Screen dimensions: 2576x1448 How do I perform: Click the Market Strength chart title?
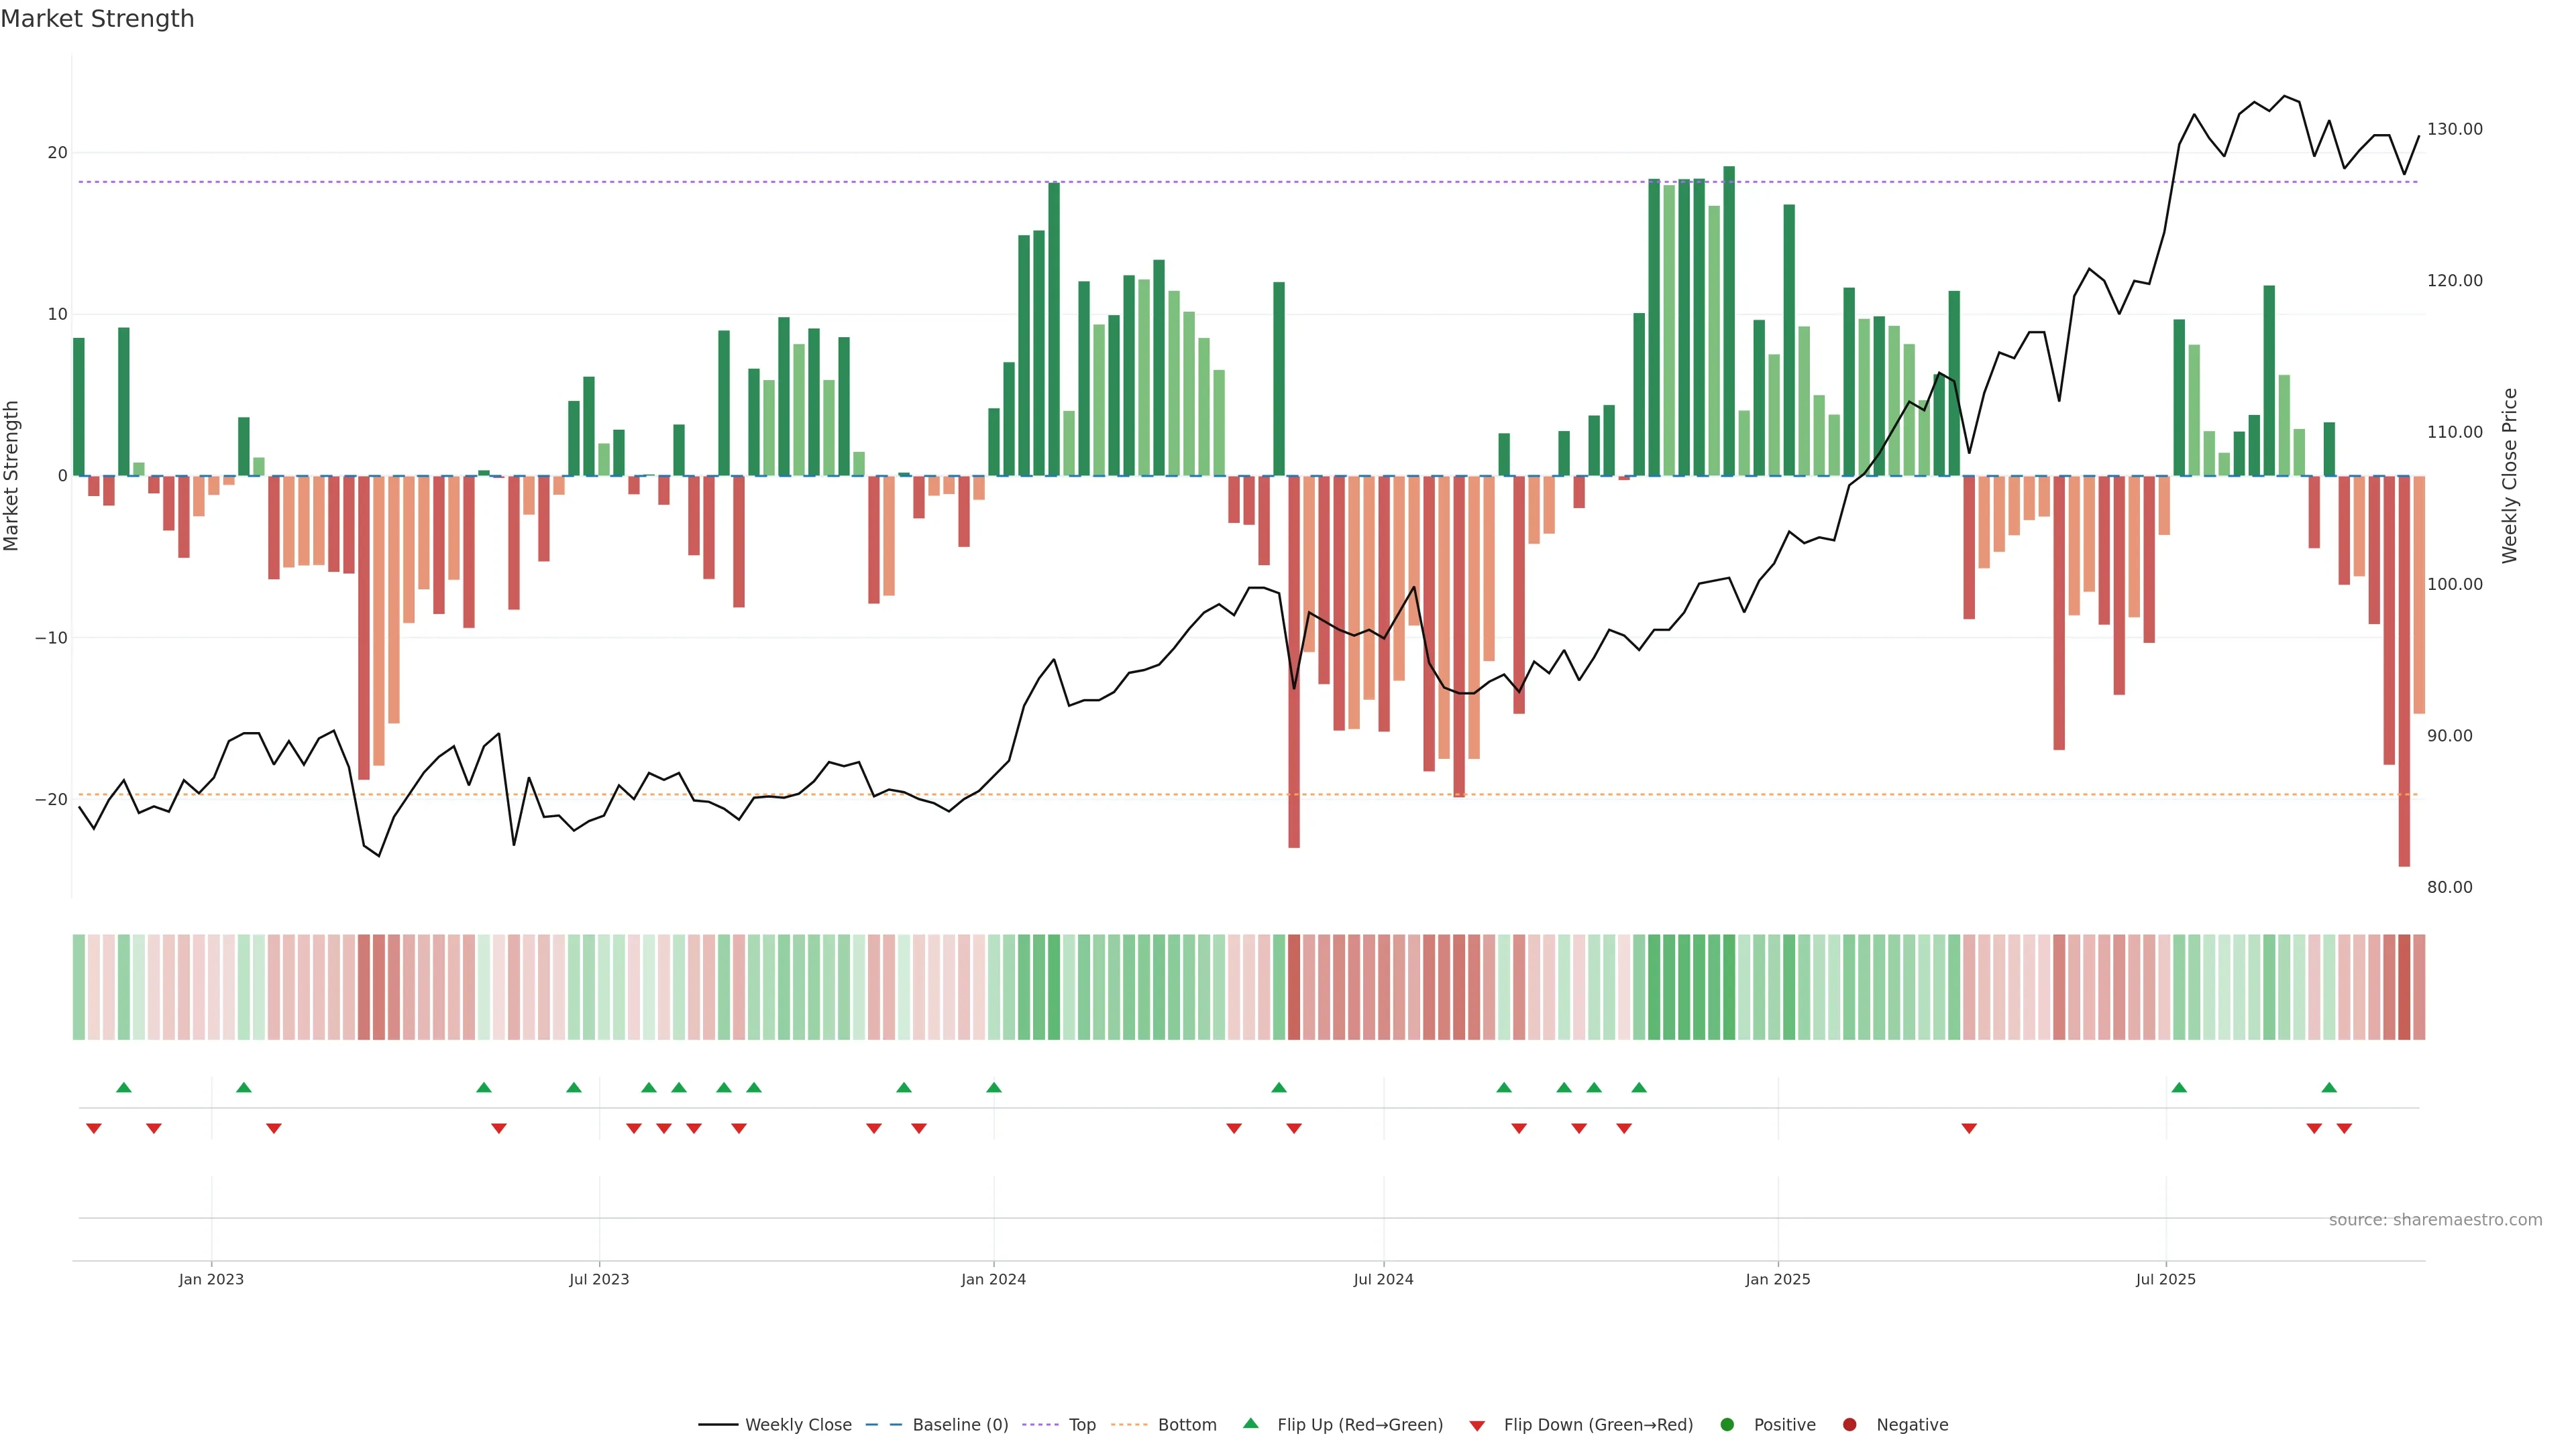pyautogui.click(x=97, y=19)
